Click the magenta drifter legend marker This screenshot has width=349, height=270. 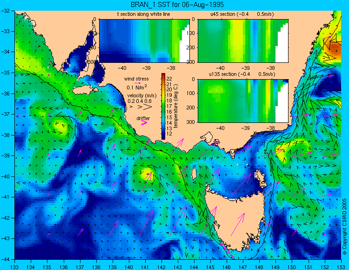(144, 122)
